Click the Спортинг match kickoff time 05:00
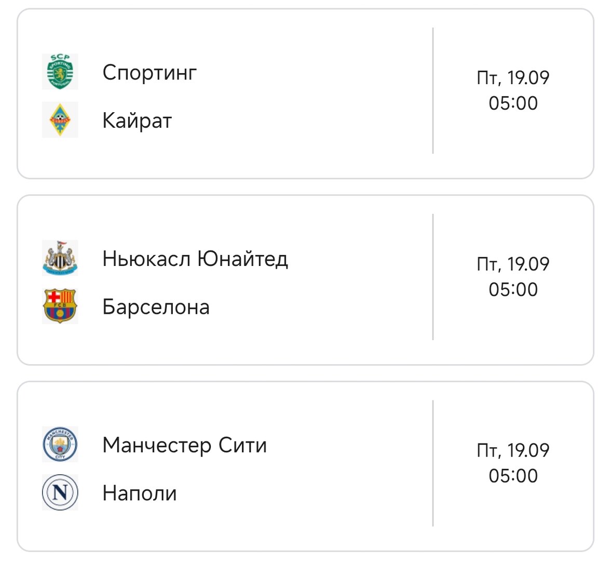 pos(513,103)
